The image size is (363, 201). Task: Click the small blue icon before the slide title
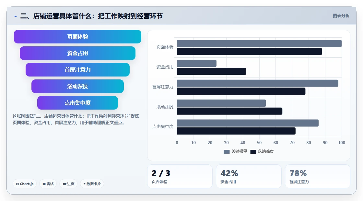tap(16, 16)
